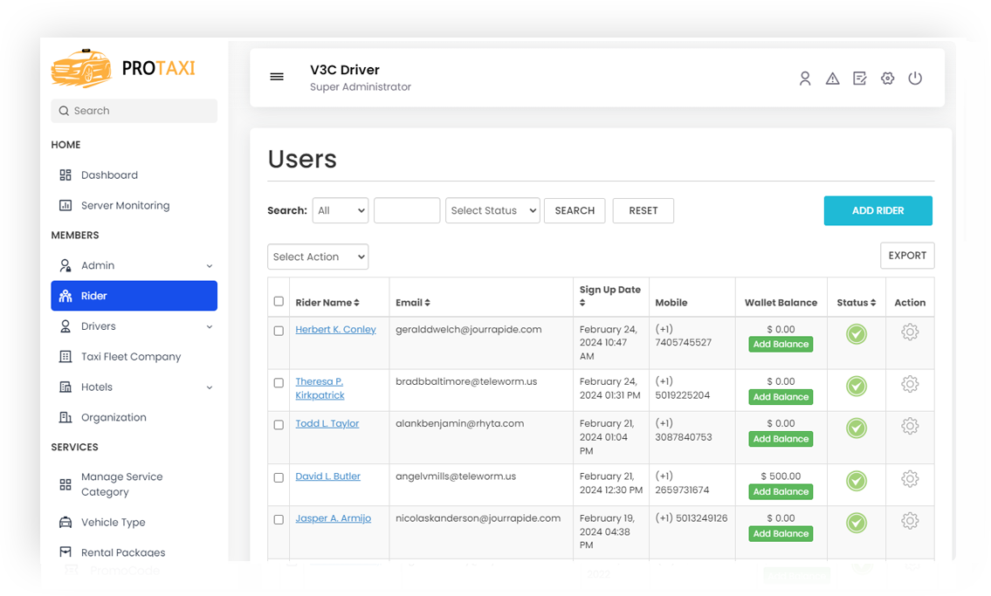
Task: Open the hamburger menu next to V3C Driver
Action: [x=277, y=77]
